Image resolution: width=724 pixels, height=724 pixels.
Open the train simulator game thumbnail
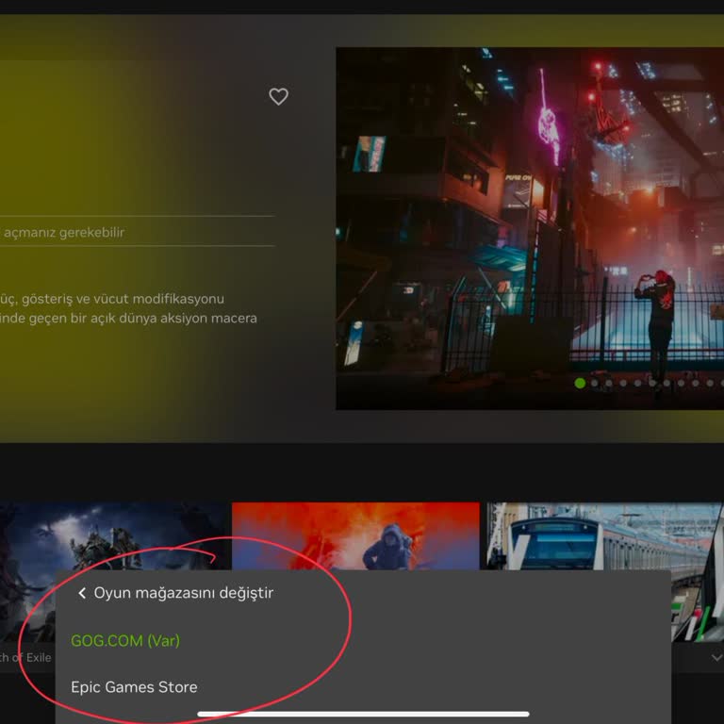pyautogui.click(x=605, y=535)
